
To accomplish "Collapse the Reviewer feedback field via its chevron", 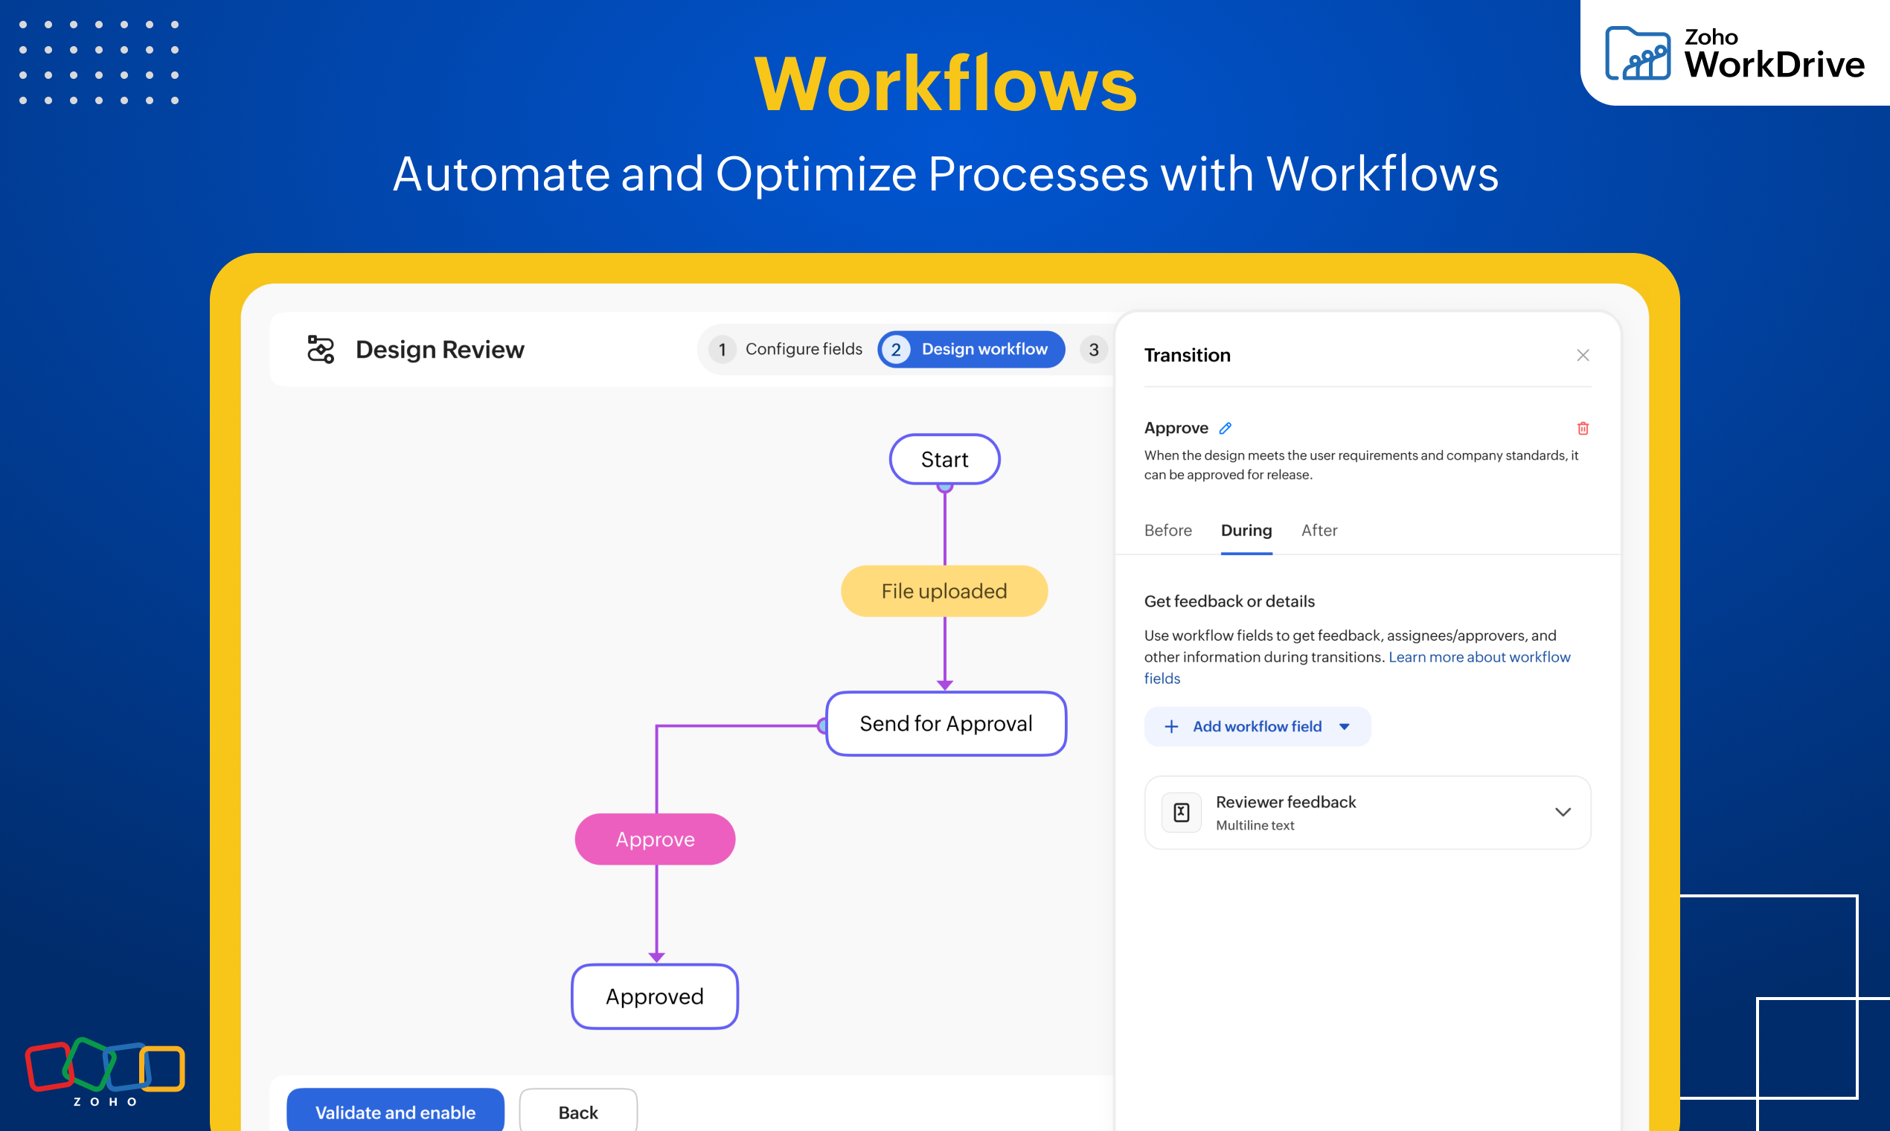I will tap(1563, 812).
